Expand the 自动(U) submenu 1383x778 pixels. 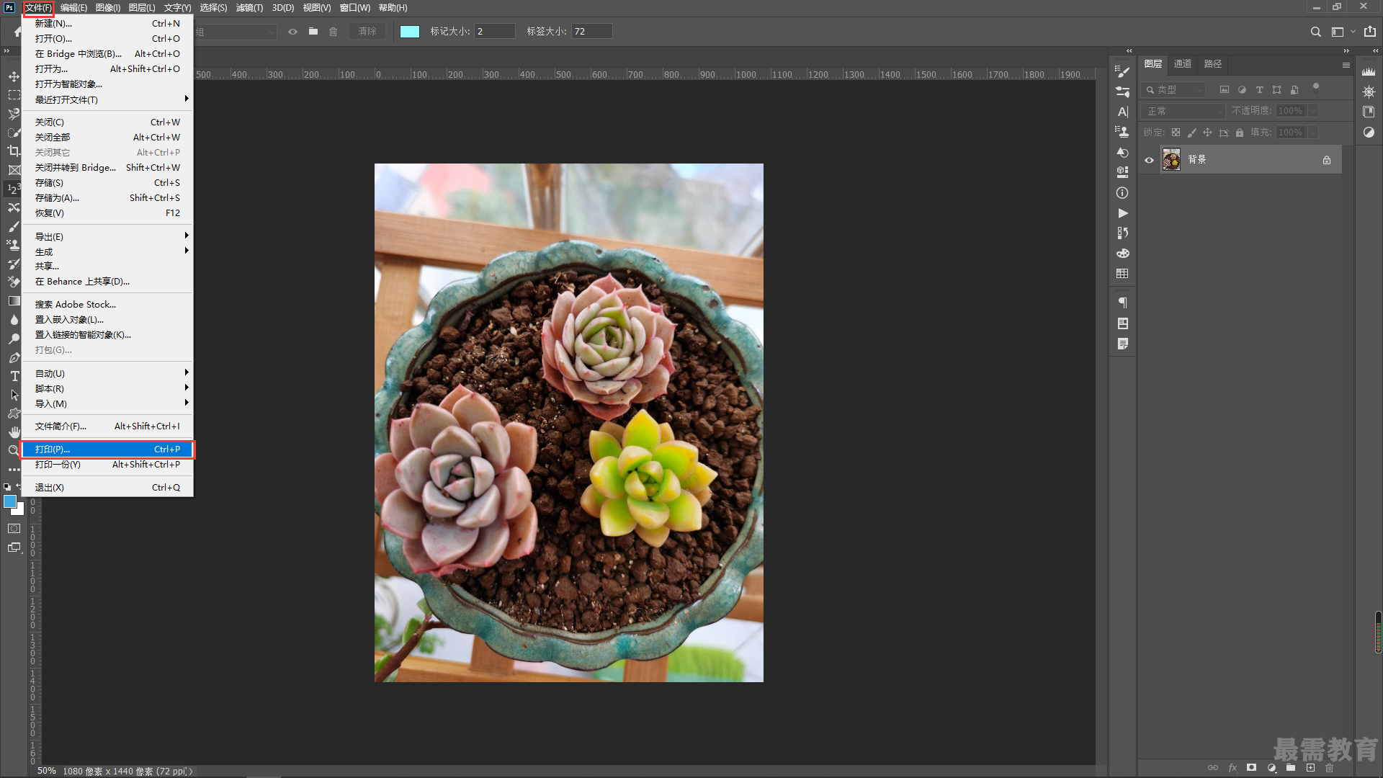point(108,373)
